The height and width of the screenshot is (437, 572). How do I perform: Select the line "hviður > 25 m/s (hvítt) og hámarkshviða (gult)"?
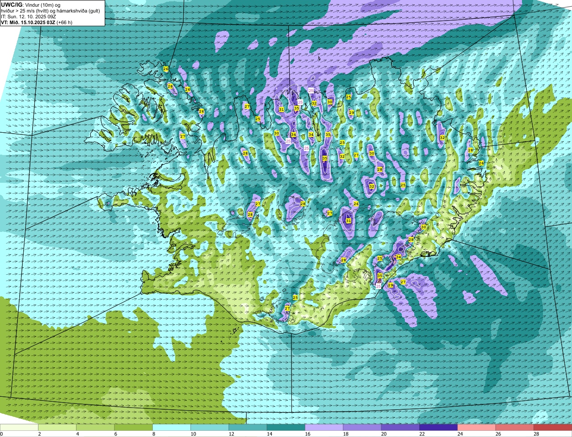[x=50, y=11]
